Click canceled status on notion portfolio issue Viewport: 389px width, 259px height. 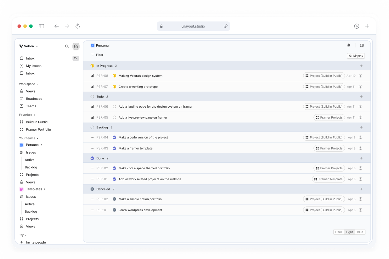pos(115,199)
